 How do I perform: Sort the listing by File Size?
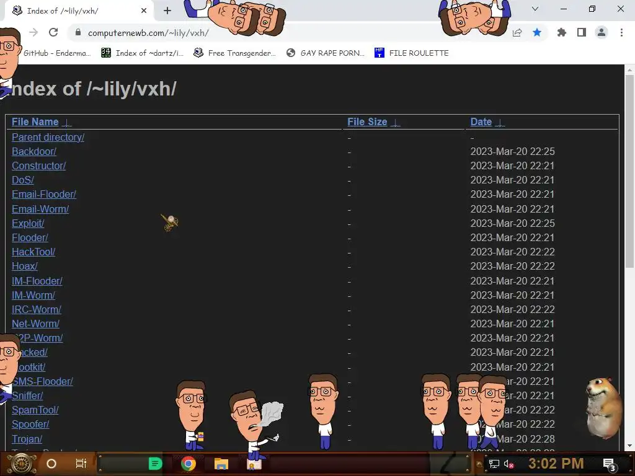367,122
